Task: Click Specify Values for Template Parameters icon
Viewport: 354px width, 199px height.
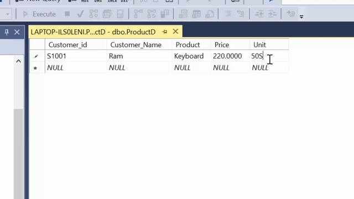Action: coord(290,14)
